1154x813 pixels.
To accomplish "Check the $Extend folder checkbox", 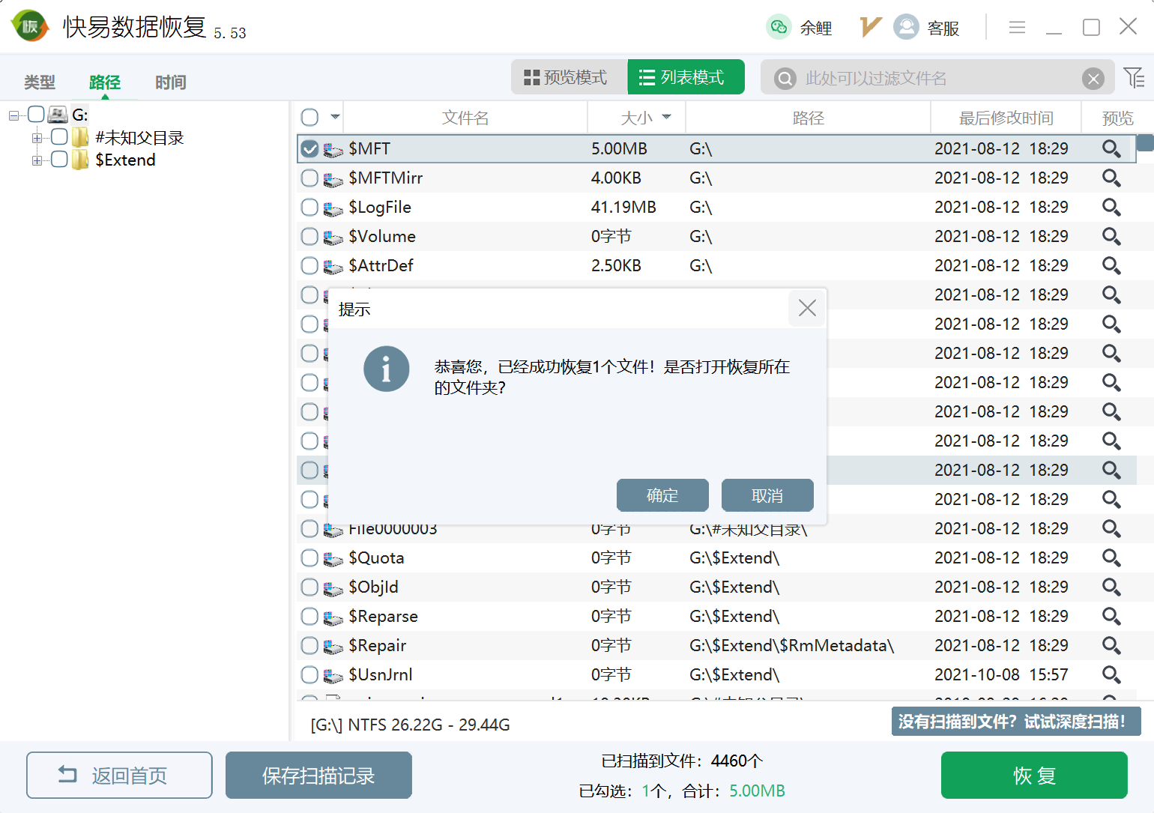I will point(59,160).
